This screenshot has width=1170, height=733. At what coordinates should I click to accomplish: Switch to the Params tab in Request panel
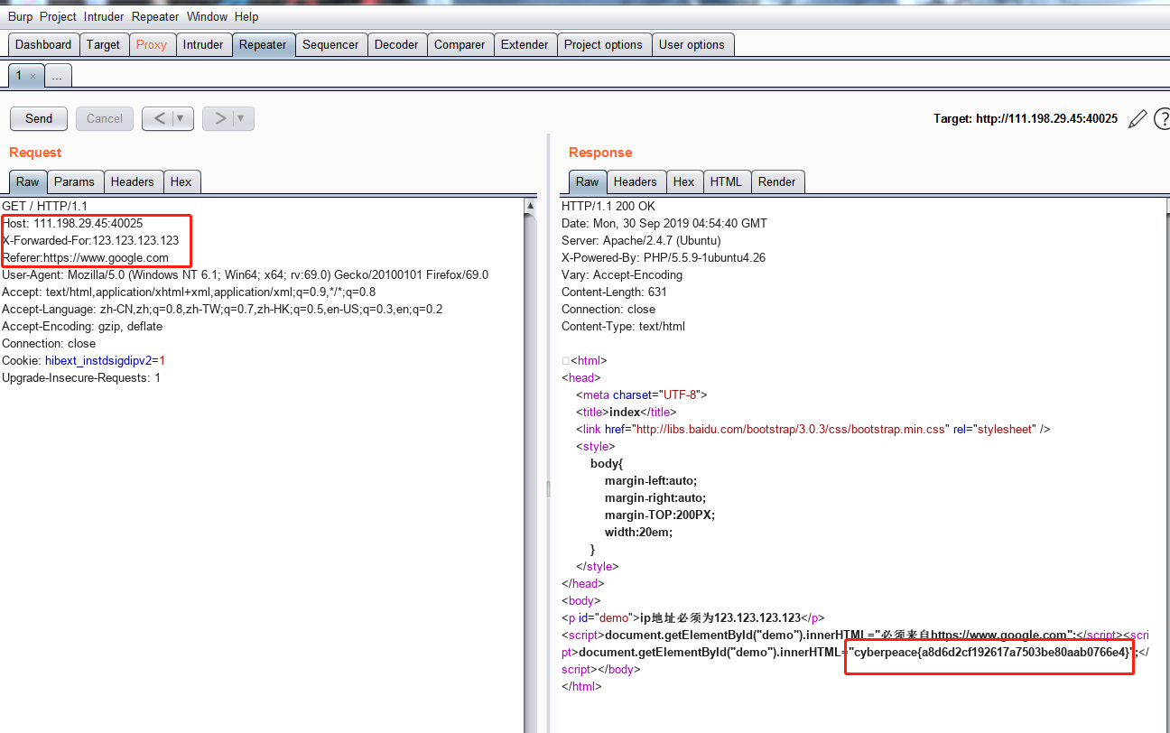75,181
